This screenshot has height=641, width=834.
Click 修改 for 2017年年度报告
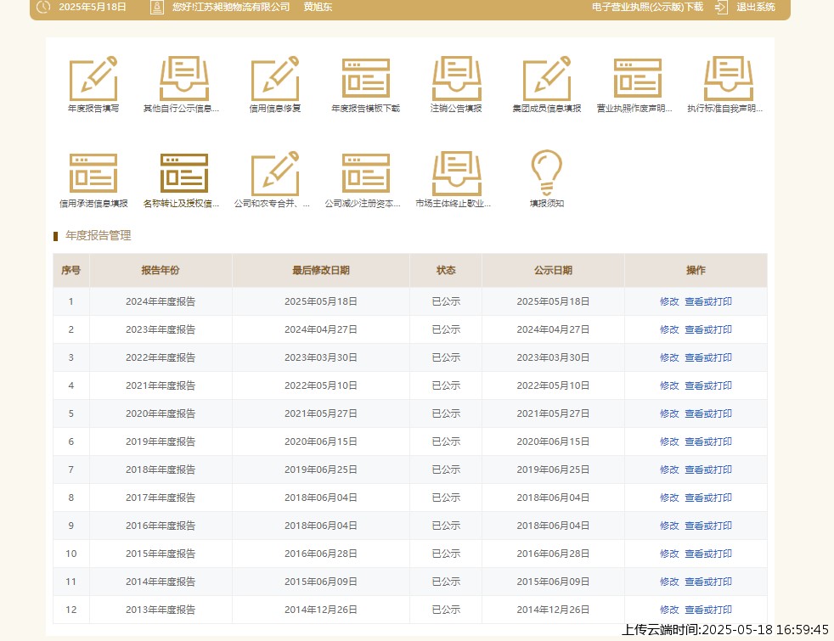point(669,498)
